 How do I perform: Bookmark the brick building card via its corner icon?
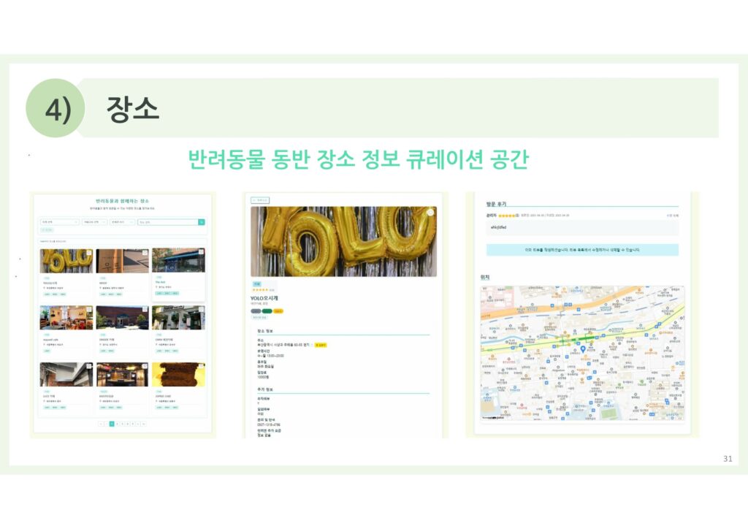[145, 309]
